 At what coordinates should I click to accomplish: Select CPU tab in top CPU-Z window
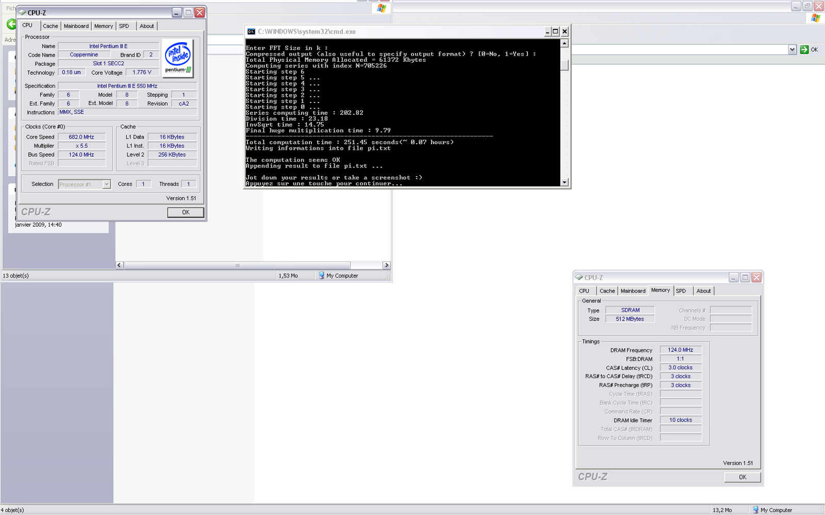coord(28,25)
